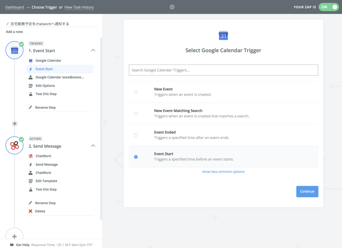Click the '2. Send Message' step heading

pos(45,146)
